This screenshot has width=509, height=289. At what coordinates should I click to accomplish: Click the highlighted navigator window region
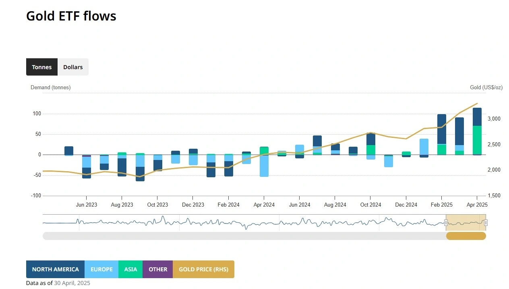pyautogui.click(x=466, y=223)
